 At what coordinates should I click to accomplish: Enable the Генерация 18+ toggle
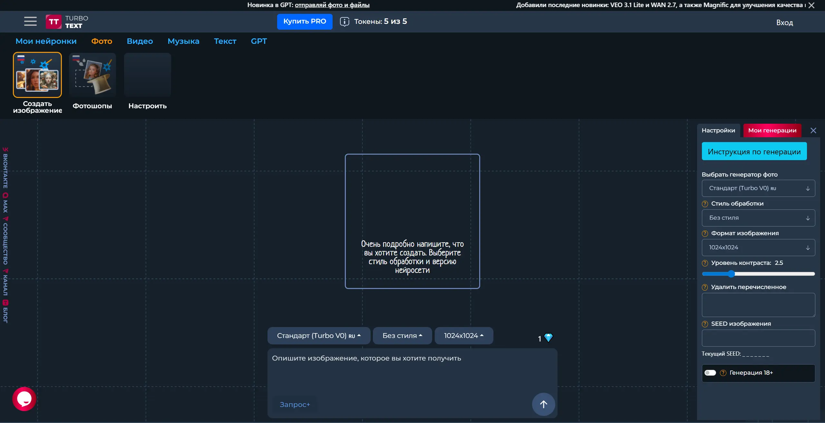(x=710, y=373)
